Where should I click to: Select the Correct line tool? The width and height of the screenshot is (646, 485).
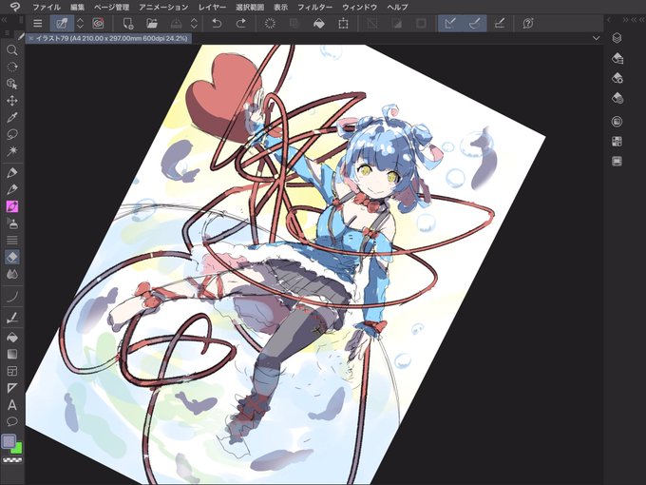12,318
